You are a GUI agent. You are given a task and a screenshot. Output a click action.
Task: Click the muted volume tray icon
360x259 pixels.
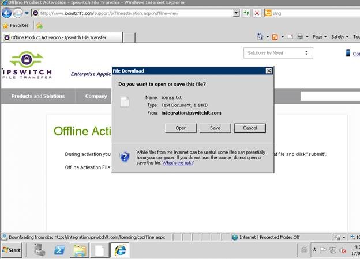(x=342, y=250)
